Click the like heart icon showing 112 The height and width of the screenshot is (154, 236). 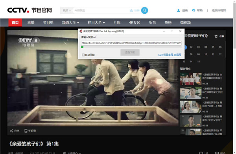click(x=201, y=153)
